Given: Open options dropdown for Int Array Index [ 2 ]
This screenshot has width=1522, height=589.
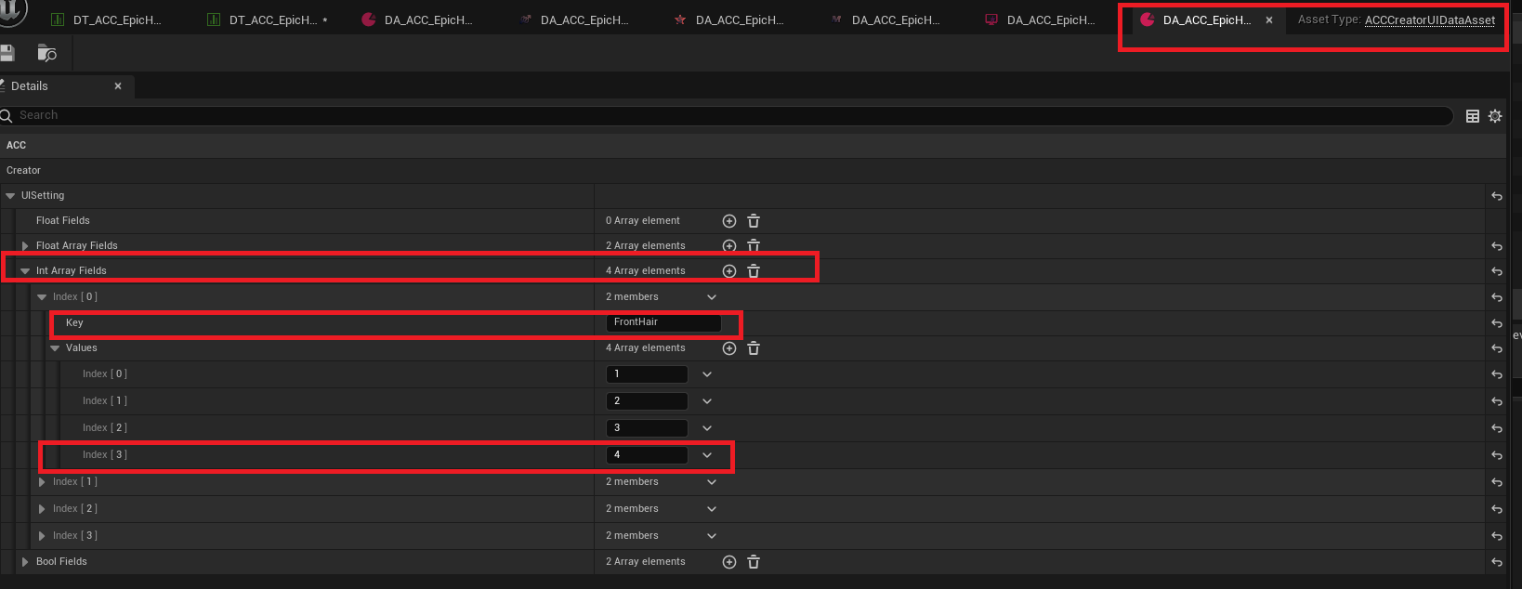Looking at the screenshot, I should coord(712,509).
